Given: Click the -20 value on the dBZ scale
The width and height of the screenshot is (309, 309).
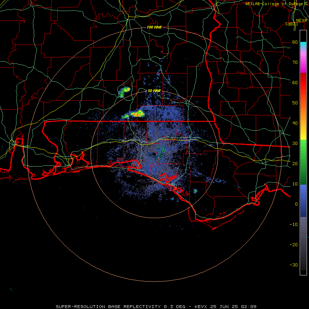Looking at the screenshot, I should [294, 244].
